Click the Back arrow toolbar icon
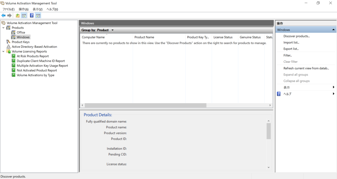The image size is (337, 179). pyautogui.click(x=3, y=15)
